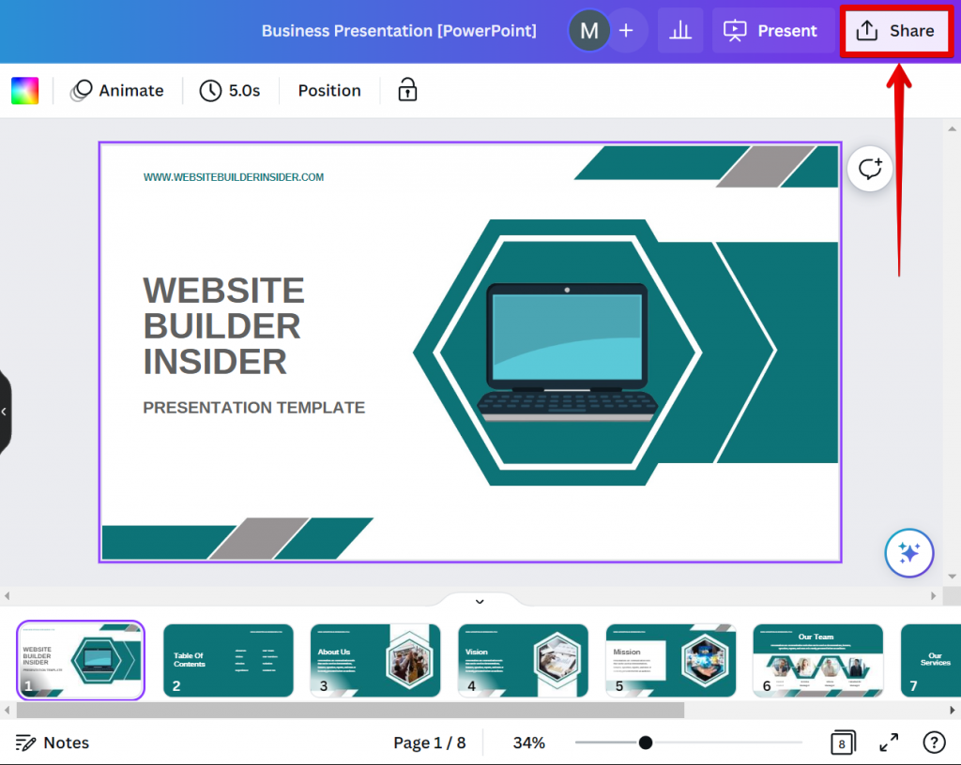Image resolution: width=961 pixels, height=765 pixels.
Task: Select the Table Of Contents page thumbnail
Action: click(x=228, y=660)
